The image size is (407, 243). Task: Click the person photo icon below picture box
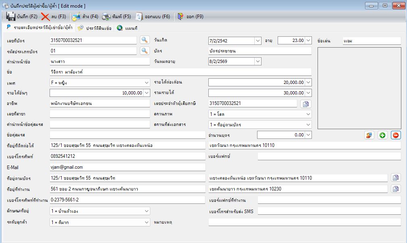click(x=369, y=135)
